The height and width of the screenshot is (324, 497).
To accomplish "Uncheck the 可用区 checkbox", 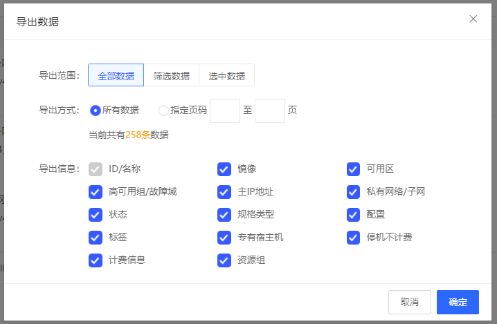I will (x=353, y=169).
